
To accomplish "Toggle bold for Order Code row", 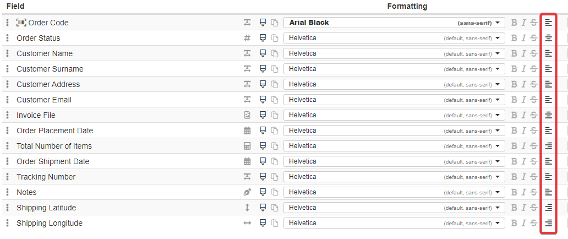I will tap(514, 23).
